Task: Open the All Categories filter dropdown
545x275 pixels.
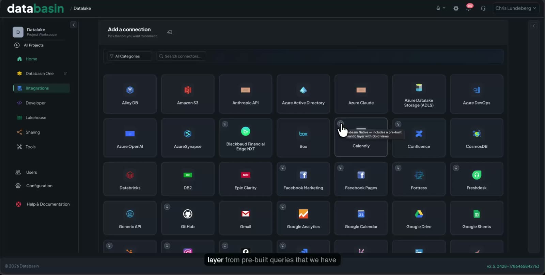Action: 129,56
